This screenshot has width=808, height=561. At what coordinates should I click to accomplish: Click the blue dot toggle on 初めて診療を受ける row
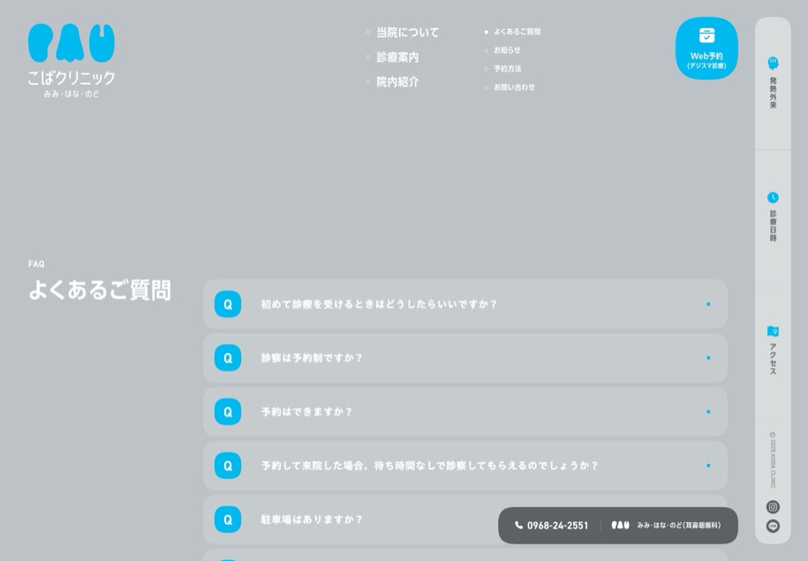pos(708,304)
